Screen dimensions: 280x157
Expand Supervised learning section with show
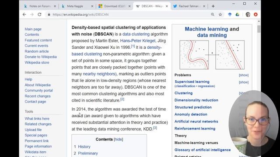pyautogui.click(x=244, y=82)
